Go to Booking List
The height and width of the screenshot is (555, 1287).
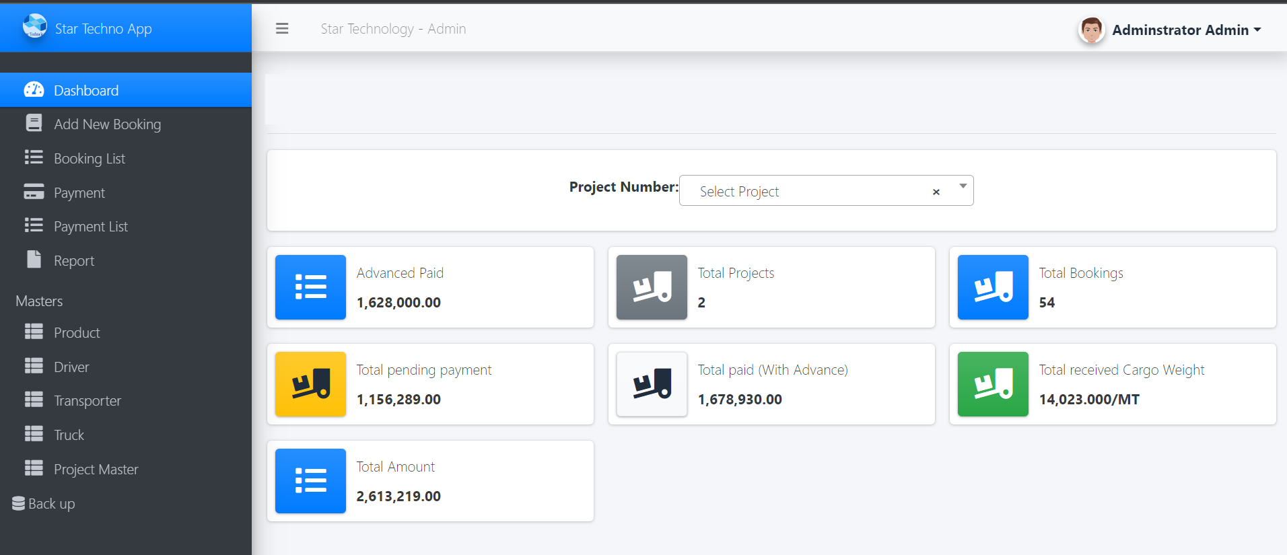(x=126, y=158)
